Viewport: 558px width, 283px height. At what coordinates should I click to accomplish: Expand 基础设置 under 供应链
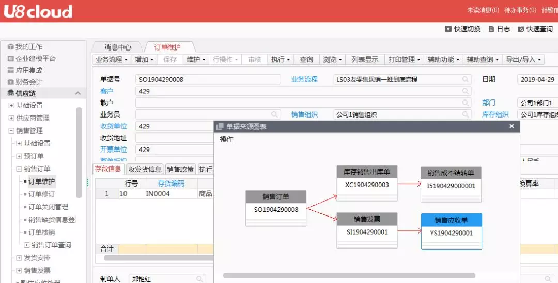(x=11, y=106)
